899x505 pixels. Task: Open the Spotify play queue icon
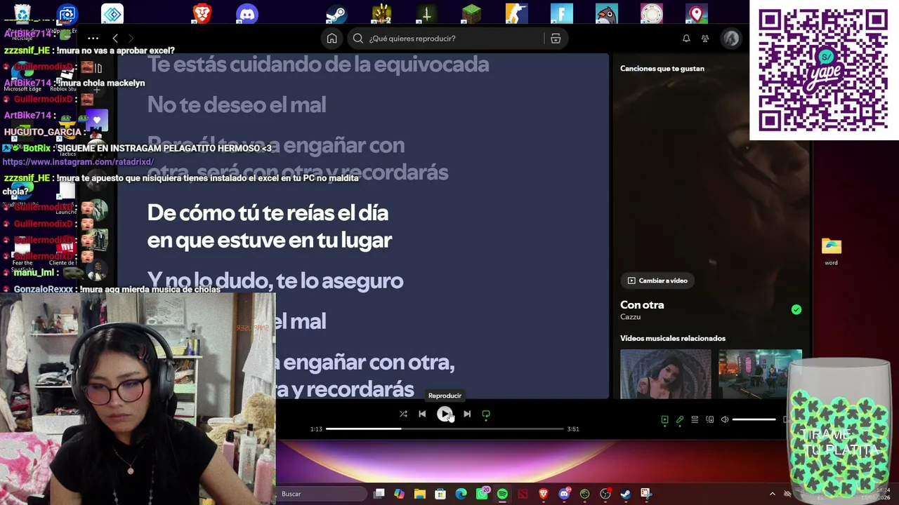(695, 419)
